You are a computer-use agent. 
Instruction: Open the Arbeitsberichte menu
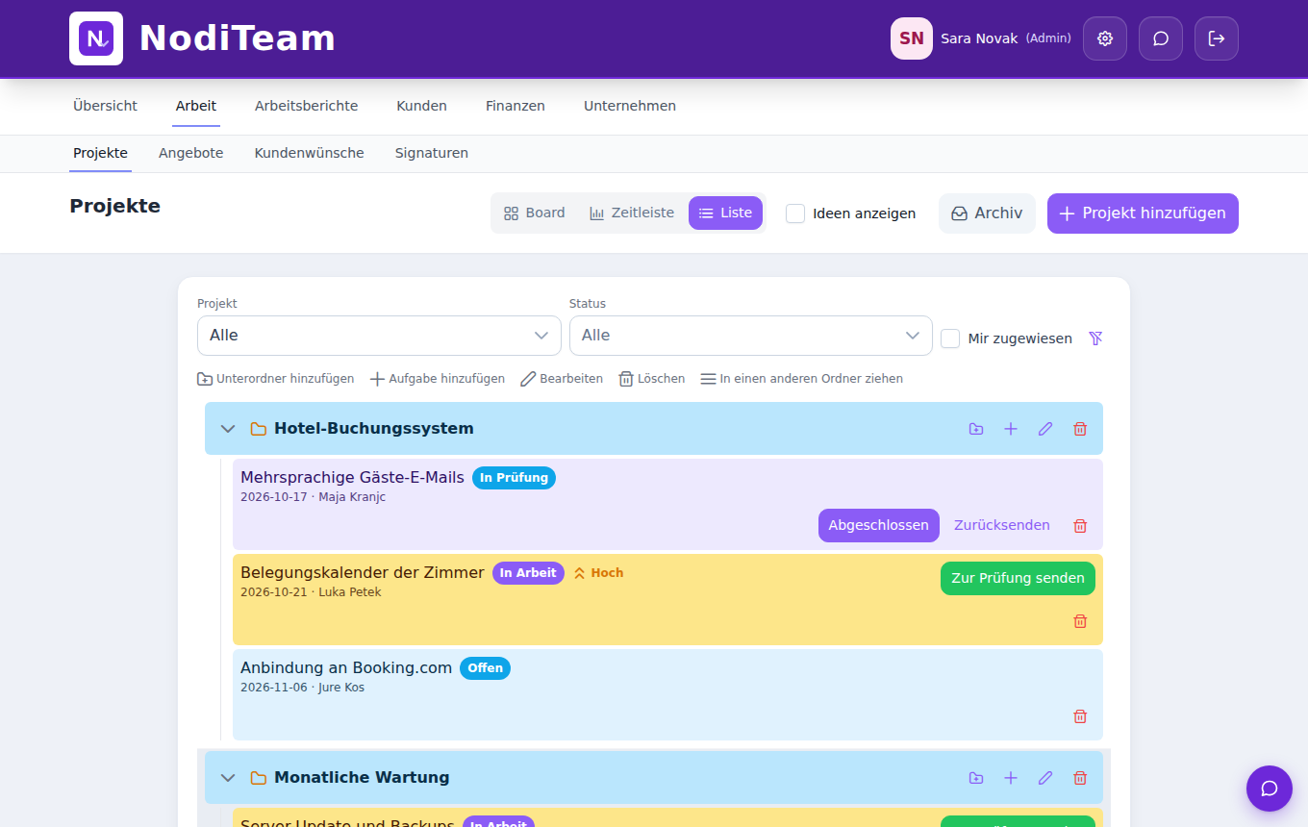[306, 106]
